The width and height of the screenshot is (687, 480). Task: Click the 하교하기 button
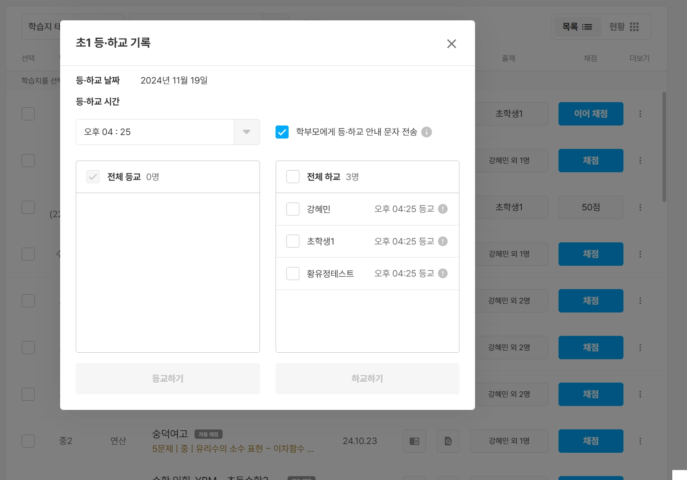point(367,379)
